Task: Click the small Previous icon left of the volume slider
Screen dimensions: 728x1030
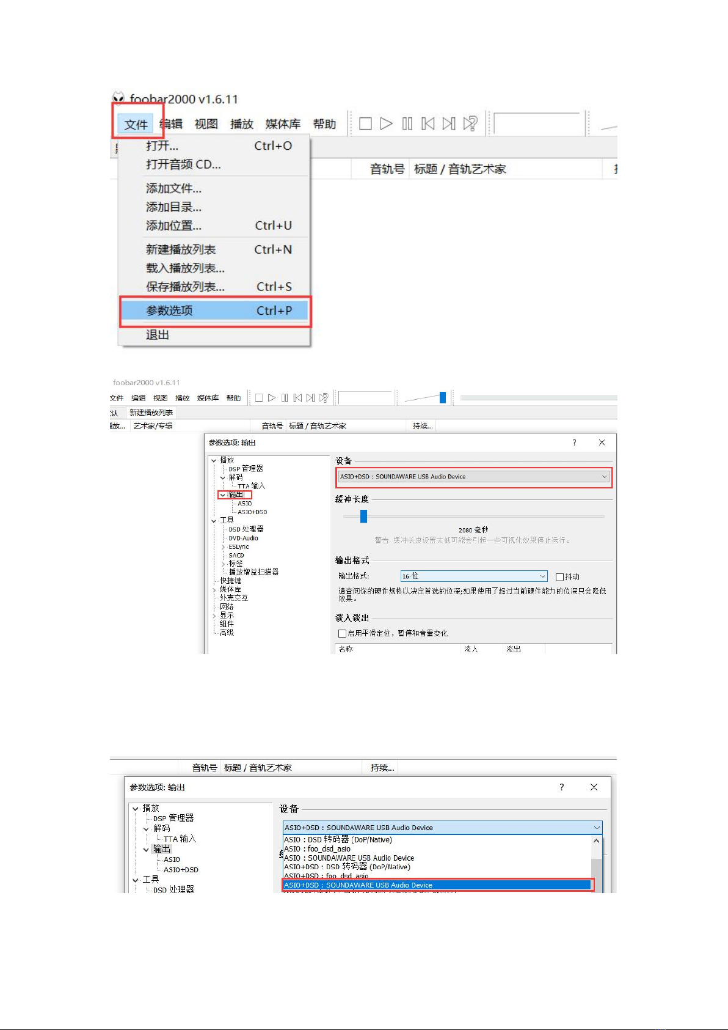Action: pos(297,398)
